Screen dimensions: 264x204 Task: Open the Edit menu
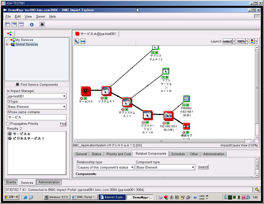tap(18, 16)
